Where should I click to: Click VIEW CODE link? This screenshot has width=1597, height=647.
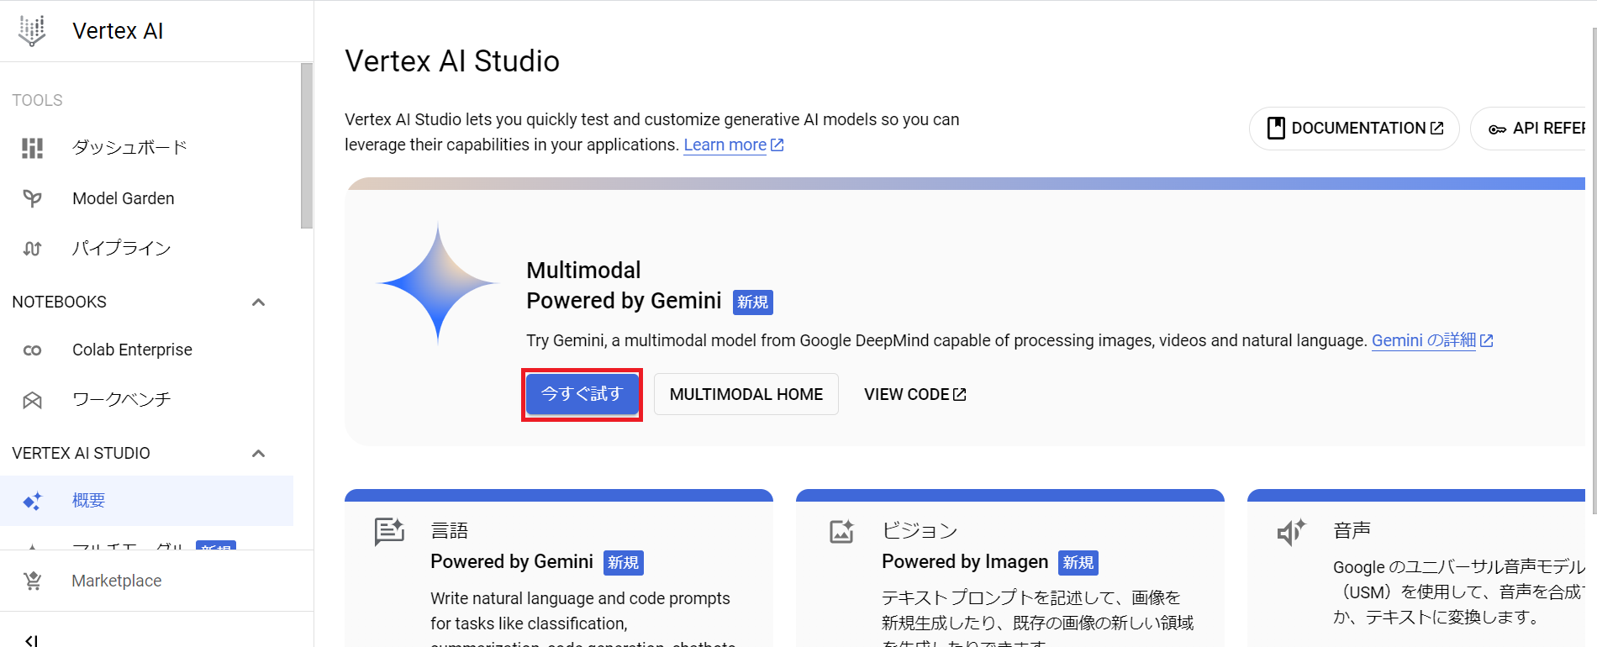(915, 394)
